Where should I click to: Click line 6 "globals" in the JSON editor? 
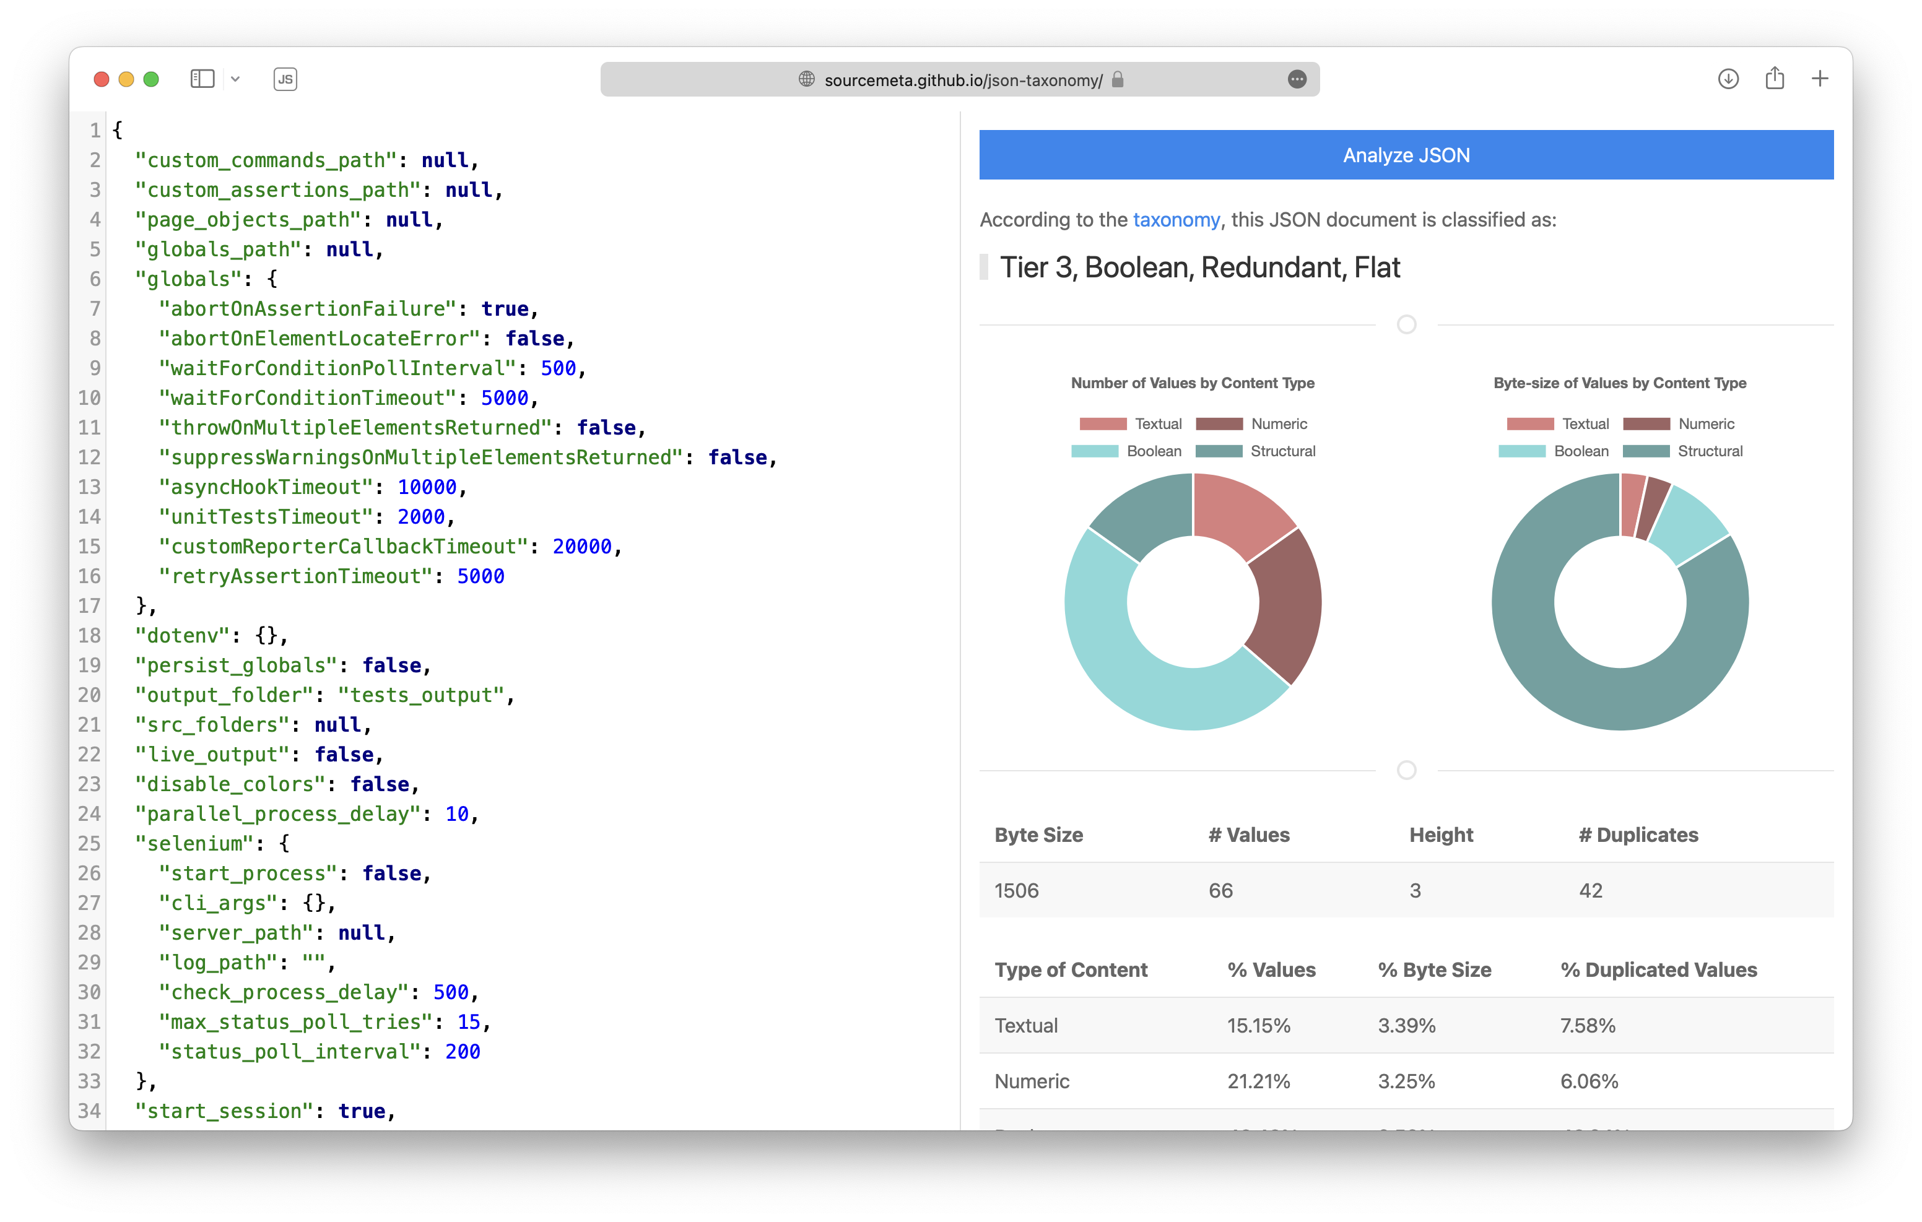coord(188,279)
